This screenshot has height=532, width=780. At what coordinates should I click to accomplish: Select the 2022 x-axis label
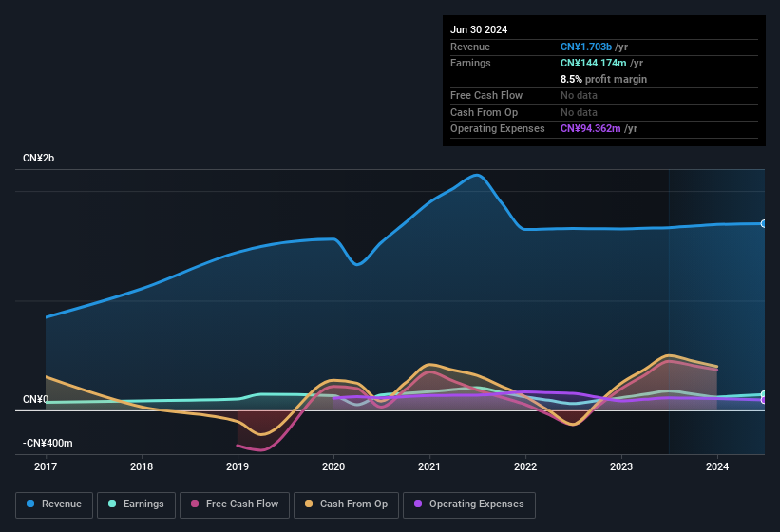525,466
